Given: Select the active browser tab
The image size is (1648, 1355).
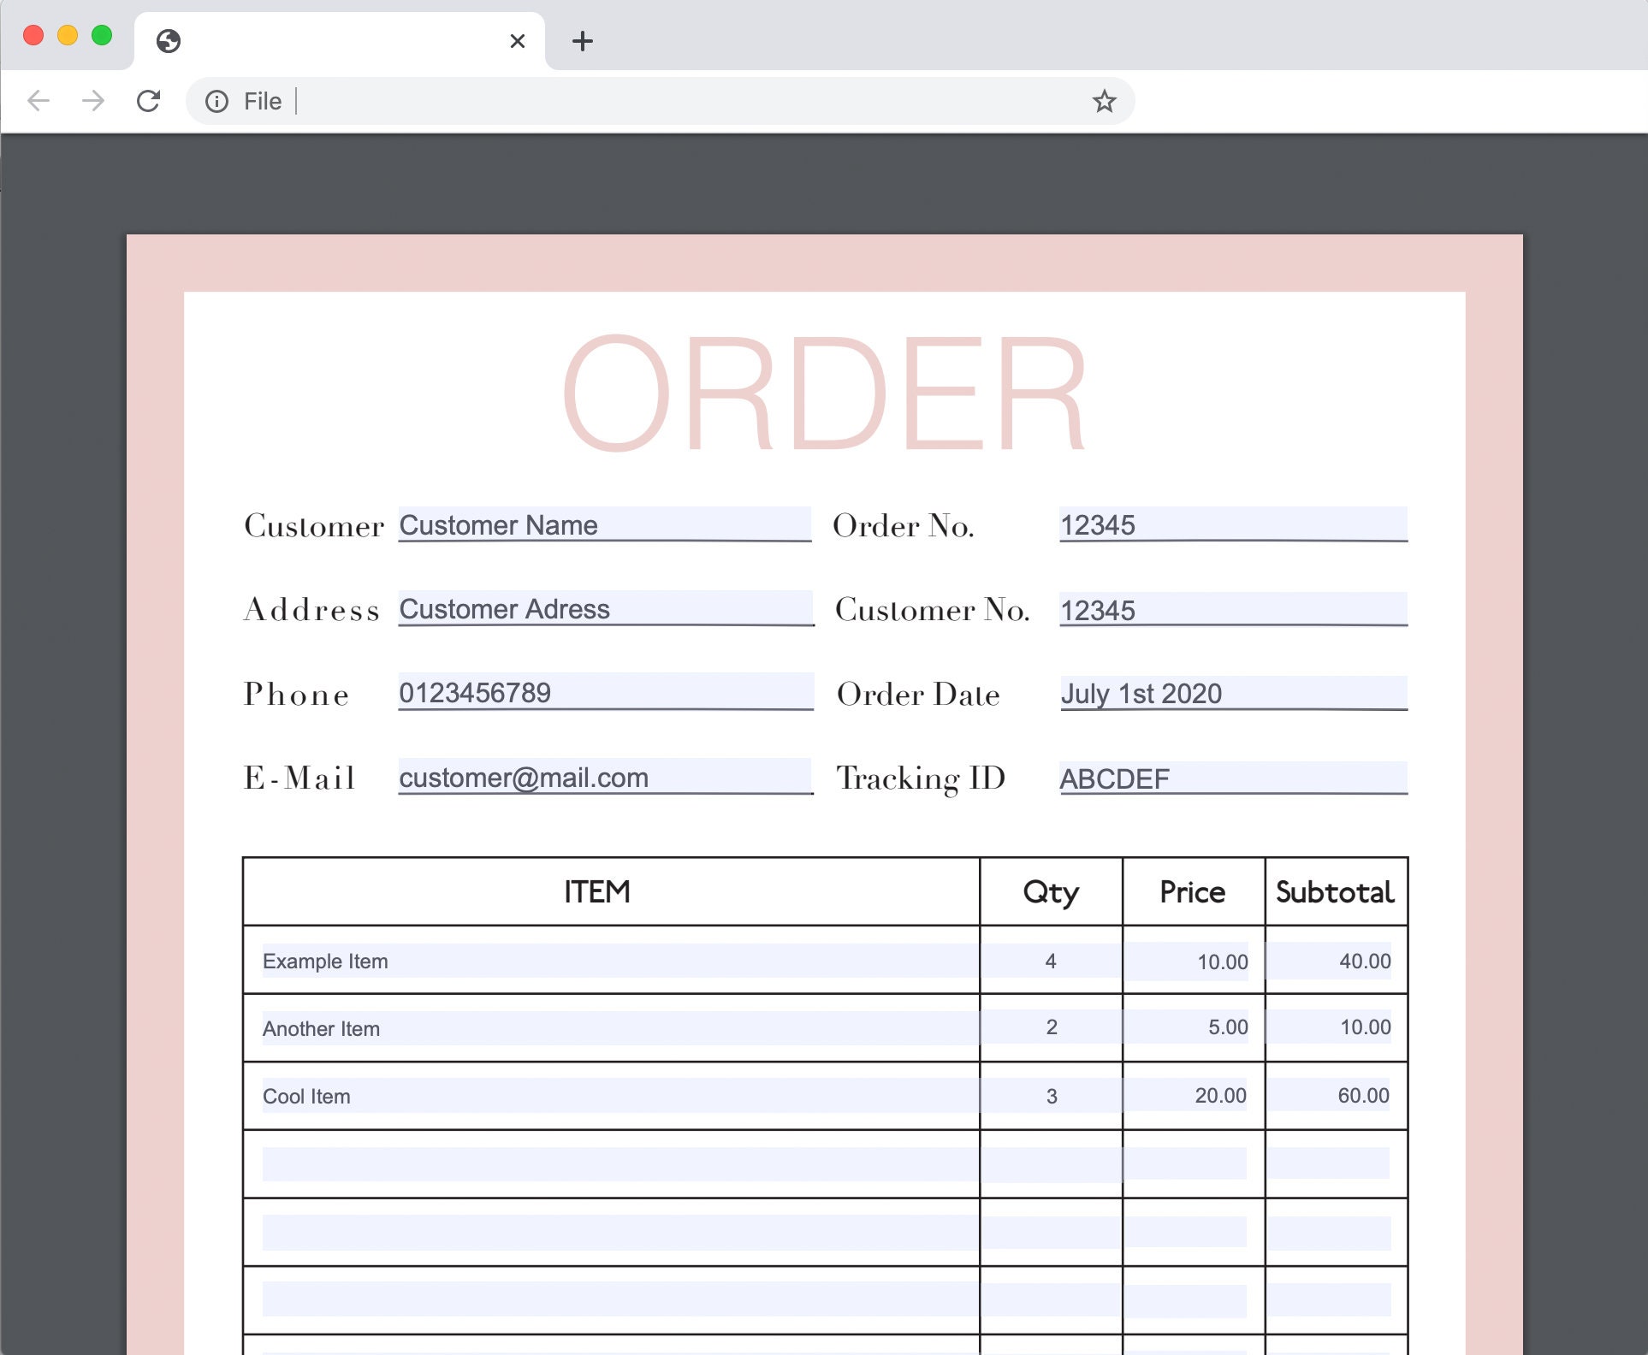Looking at the screenshot, I should point(342,41).
